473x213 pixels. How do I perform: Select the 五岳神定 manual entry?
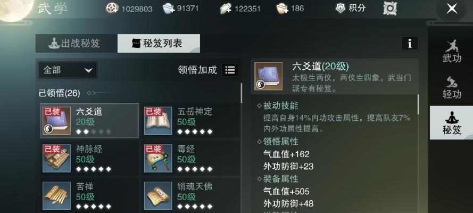click(191, 121)
